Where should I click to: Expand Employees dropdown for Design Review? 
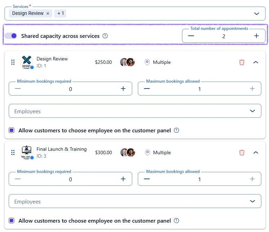pos(253,111)
